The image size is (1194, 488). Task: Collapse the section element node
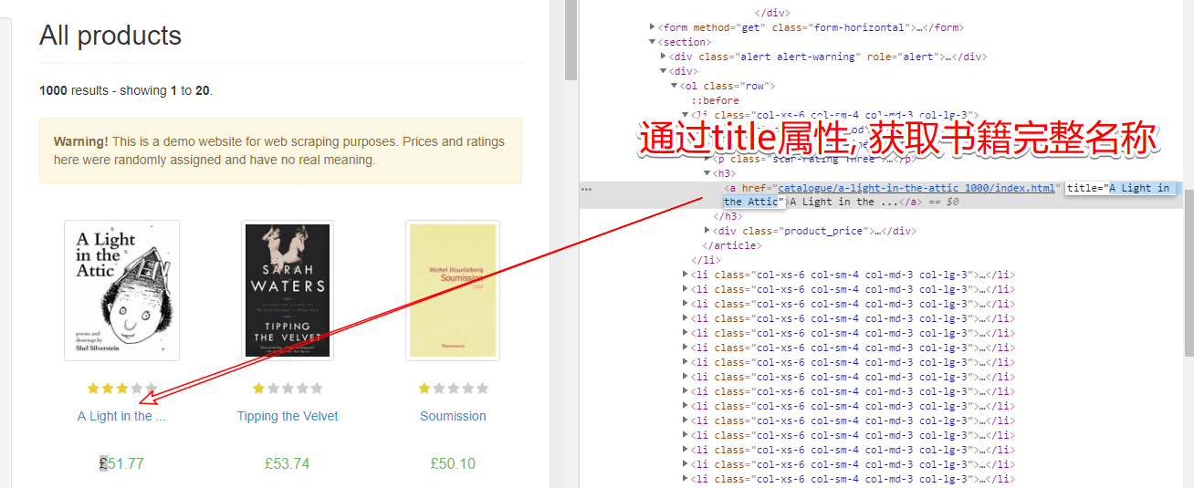[653, 42]
